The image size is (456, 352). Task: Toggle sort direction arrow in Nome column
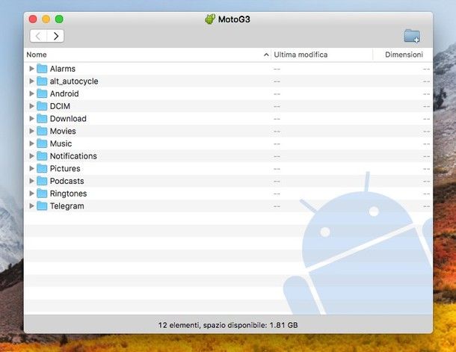pos(266,55)
